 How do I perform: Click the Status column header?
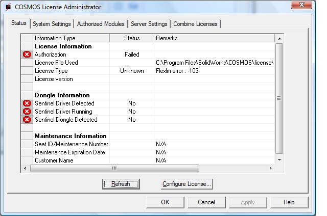click(132, 38)
